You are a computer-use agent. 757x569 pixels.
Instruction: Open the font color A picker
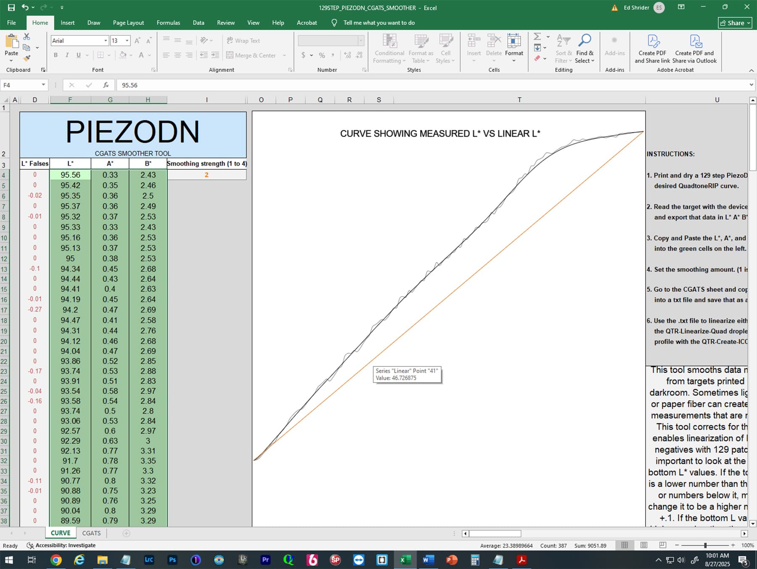click(141, 55)
